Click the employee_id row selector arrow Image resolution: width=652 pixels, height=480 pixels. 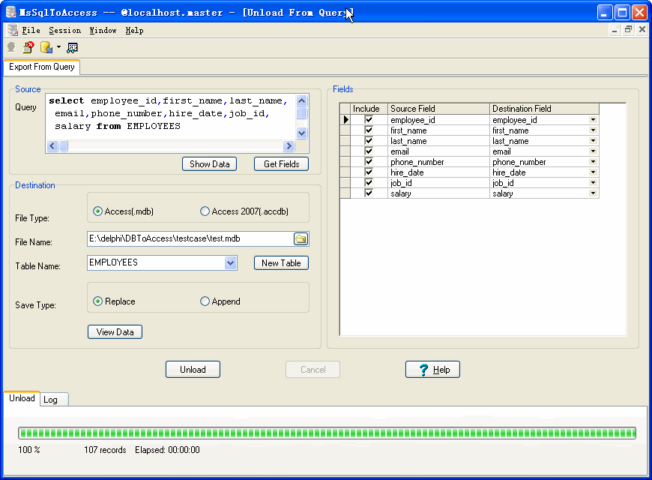pos(345,120)
